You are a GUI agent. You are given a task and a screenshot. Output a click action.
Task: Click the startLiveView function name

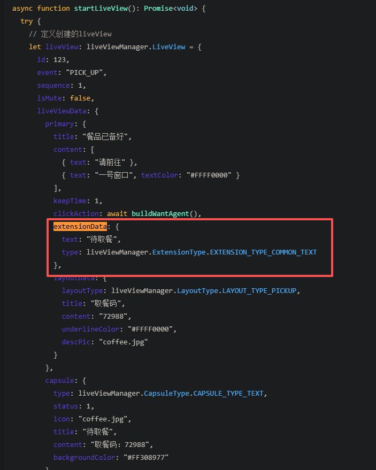(101, 9)
